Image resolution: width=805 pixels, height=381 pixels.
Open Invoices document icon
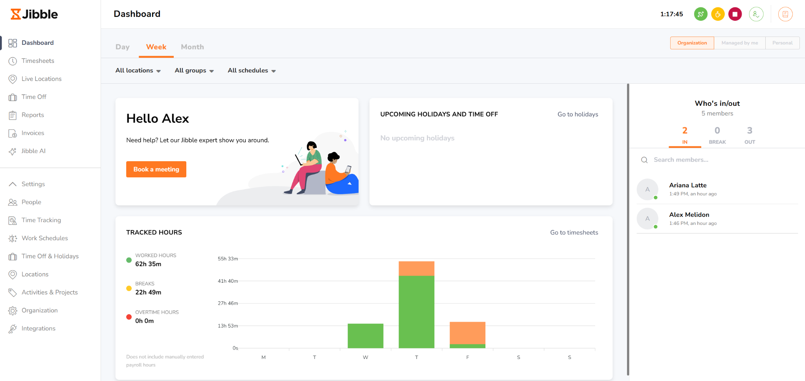(13, 133)
